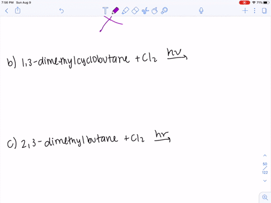Tap the page indicator 50/122
Viewport: 271px width, 203px height.
coord(265,168)
